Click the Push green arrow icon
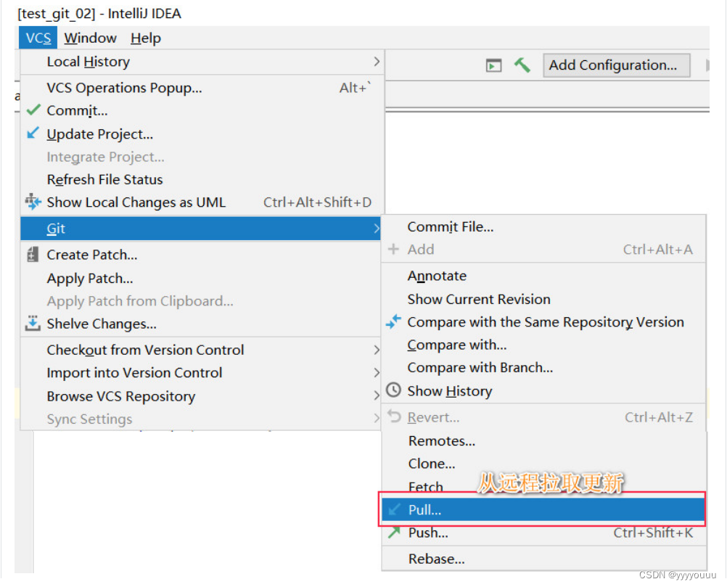Viewport: 727px width, 587px height. (393, 533)
